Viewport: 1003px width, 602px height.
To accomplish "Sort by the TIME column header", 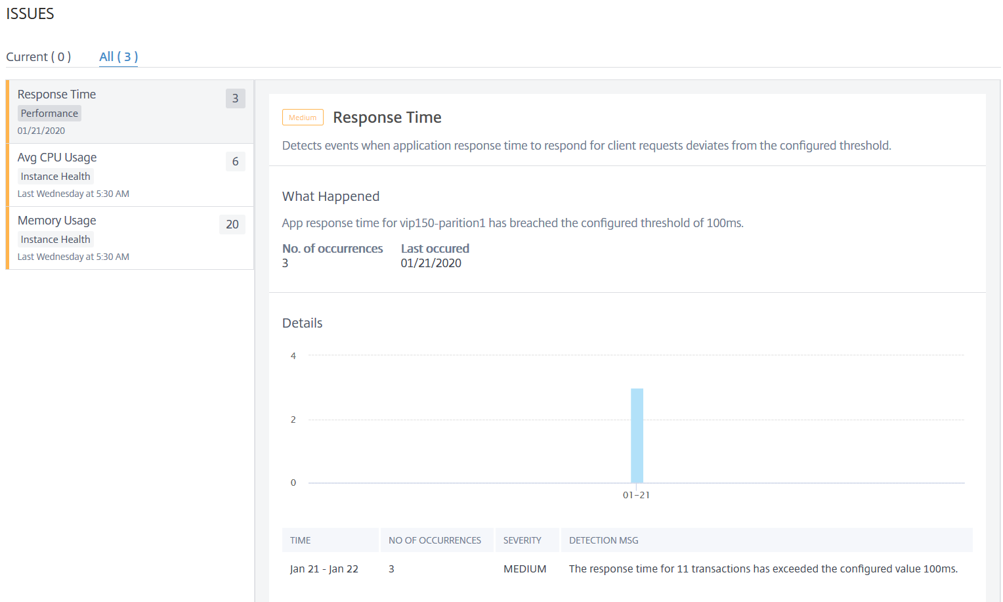I will click(330, 540).
